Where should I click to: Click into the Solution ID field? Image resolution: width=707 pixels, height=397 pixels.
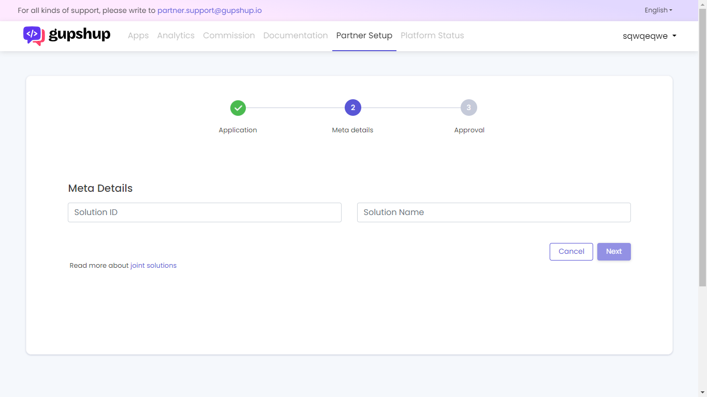coord(204,212)
